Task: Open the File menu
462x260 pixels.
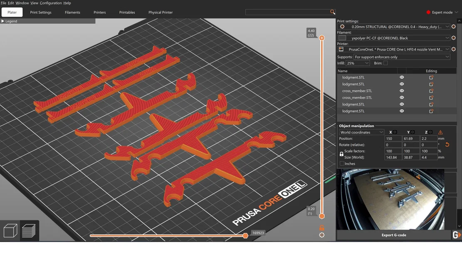Action: (4, 3)
